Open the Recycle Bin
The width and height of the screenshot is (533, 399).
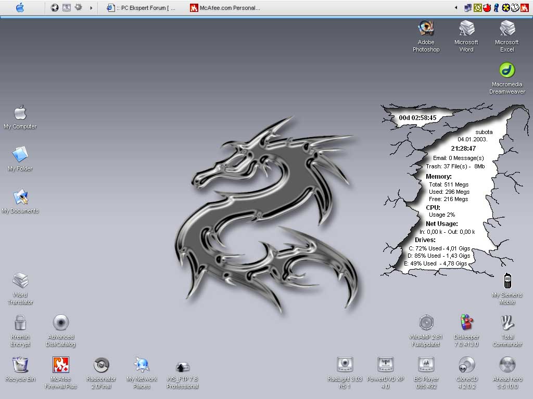20,365
